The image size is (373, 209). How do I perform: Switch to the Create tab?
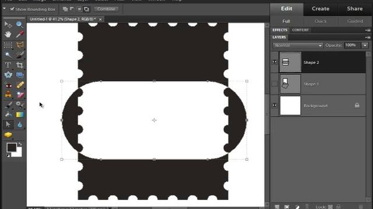coord(321,9)
